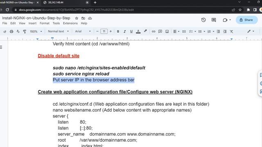Move the document to a folder
The height and width of the screenshot is (147, 262).
(83, 18)
